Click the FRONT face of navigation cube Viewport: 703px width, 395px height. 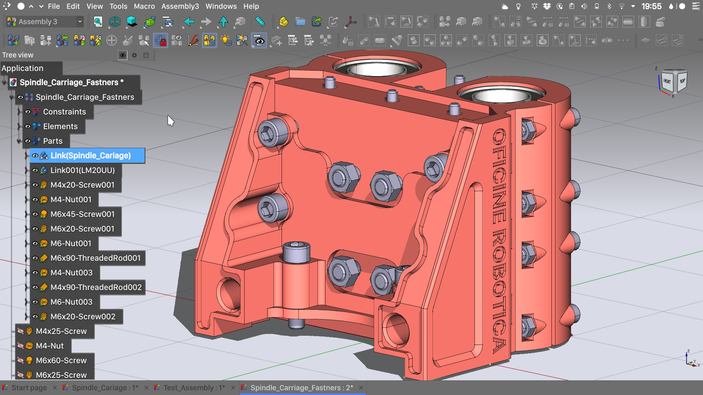(x=667, y=81)
